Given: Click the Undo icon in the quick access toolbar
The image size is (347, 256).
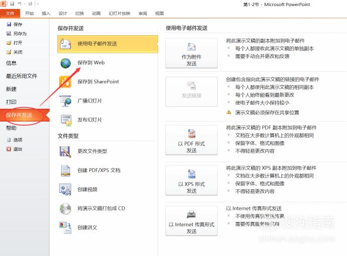Looking at the screenshot, I should (20, 4).
